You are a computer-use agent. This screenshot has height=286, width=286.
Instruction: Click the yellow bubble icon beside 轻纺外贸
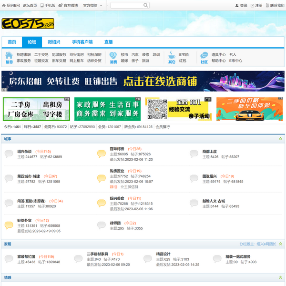click(x=9, y=225)
